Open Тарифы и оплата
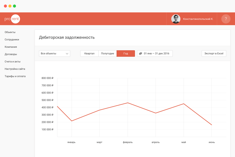235x157 pixels. (15, 76)
